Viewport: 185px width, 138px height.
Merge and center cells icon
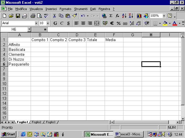click(97, 23)
